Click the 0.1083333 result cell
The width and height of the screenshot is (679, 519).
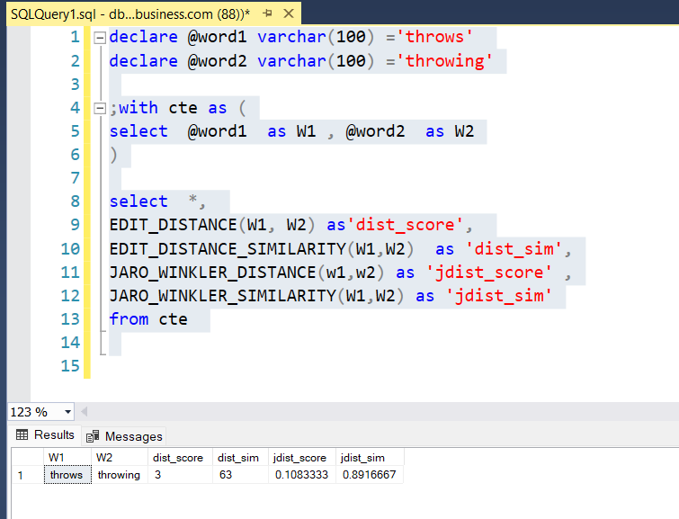[302, 475]
